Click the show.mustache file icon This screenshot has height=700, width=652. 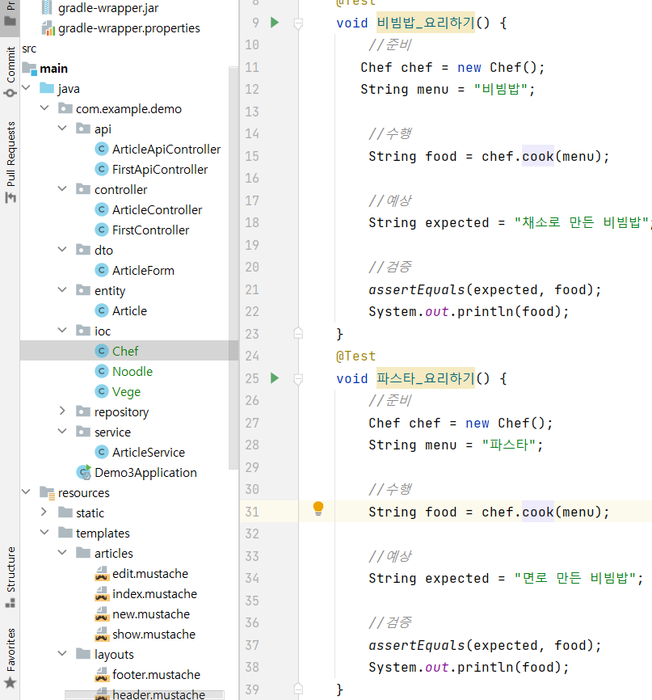(x=102, y=634)
